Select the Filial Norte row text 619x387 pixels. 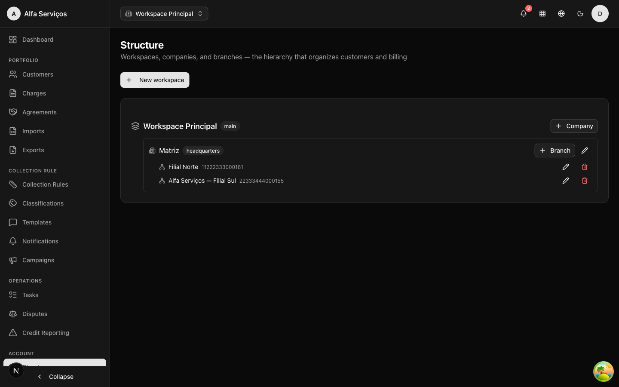[x=183, y=167]
